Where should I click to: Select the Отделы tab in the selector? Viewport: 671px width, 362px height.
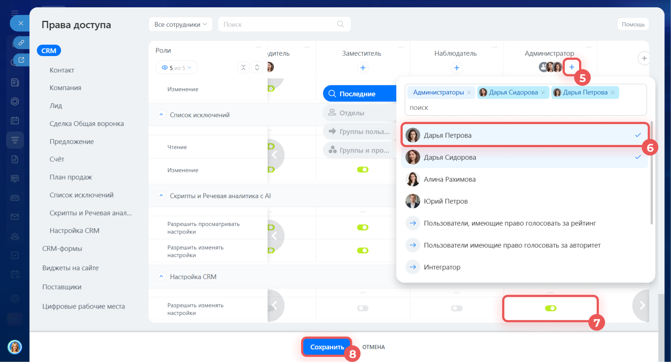coord(352,113)
